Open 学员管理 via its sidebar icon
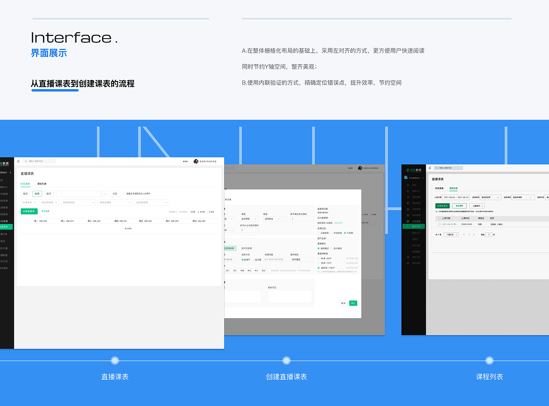 coord(407,197)
